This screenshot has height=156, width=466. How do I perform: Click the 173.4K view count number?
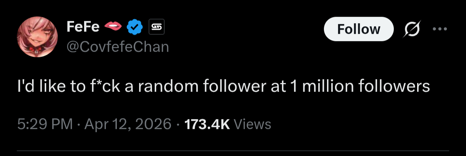point(207,124)
